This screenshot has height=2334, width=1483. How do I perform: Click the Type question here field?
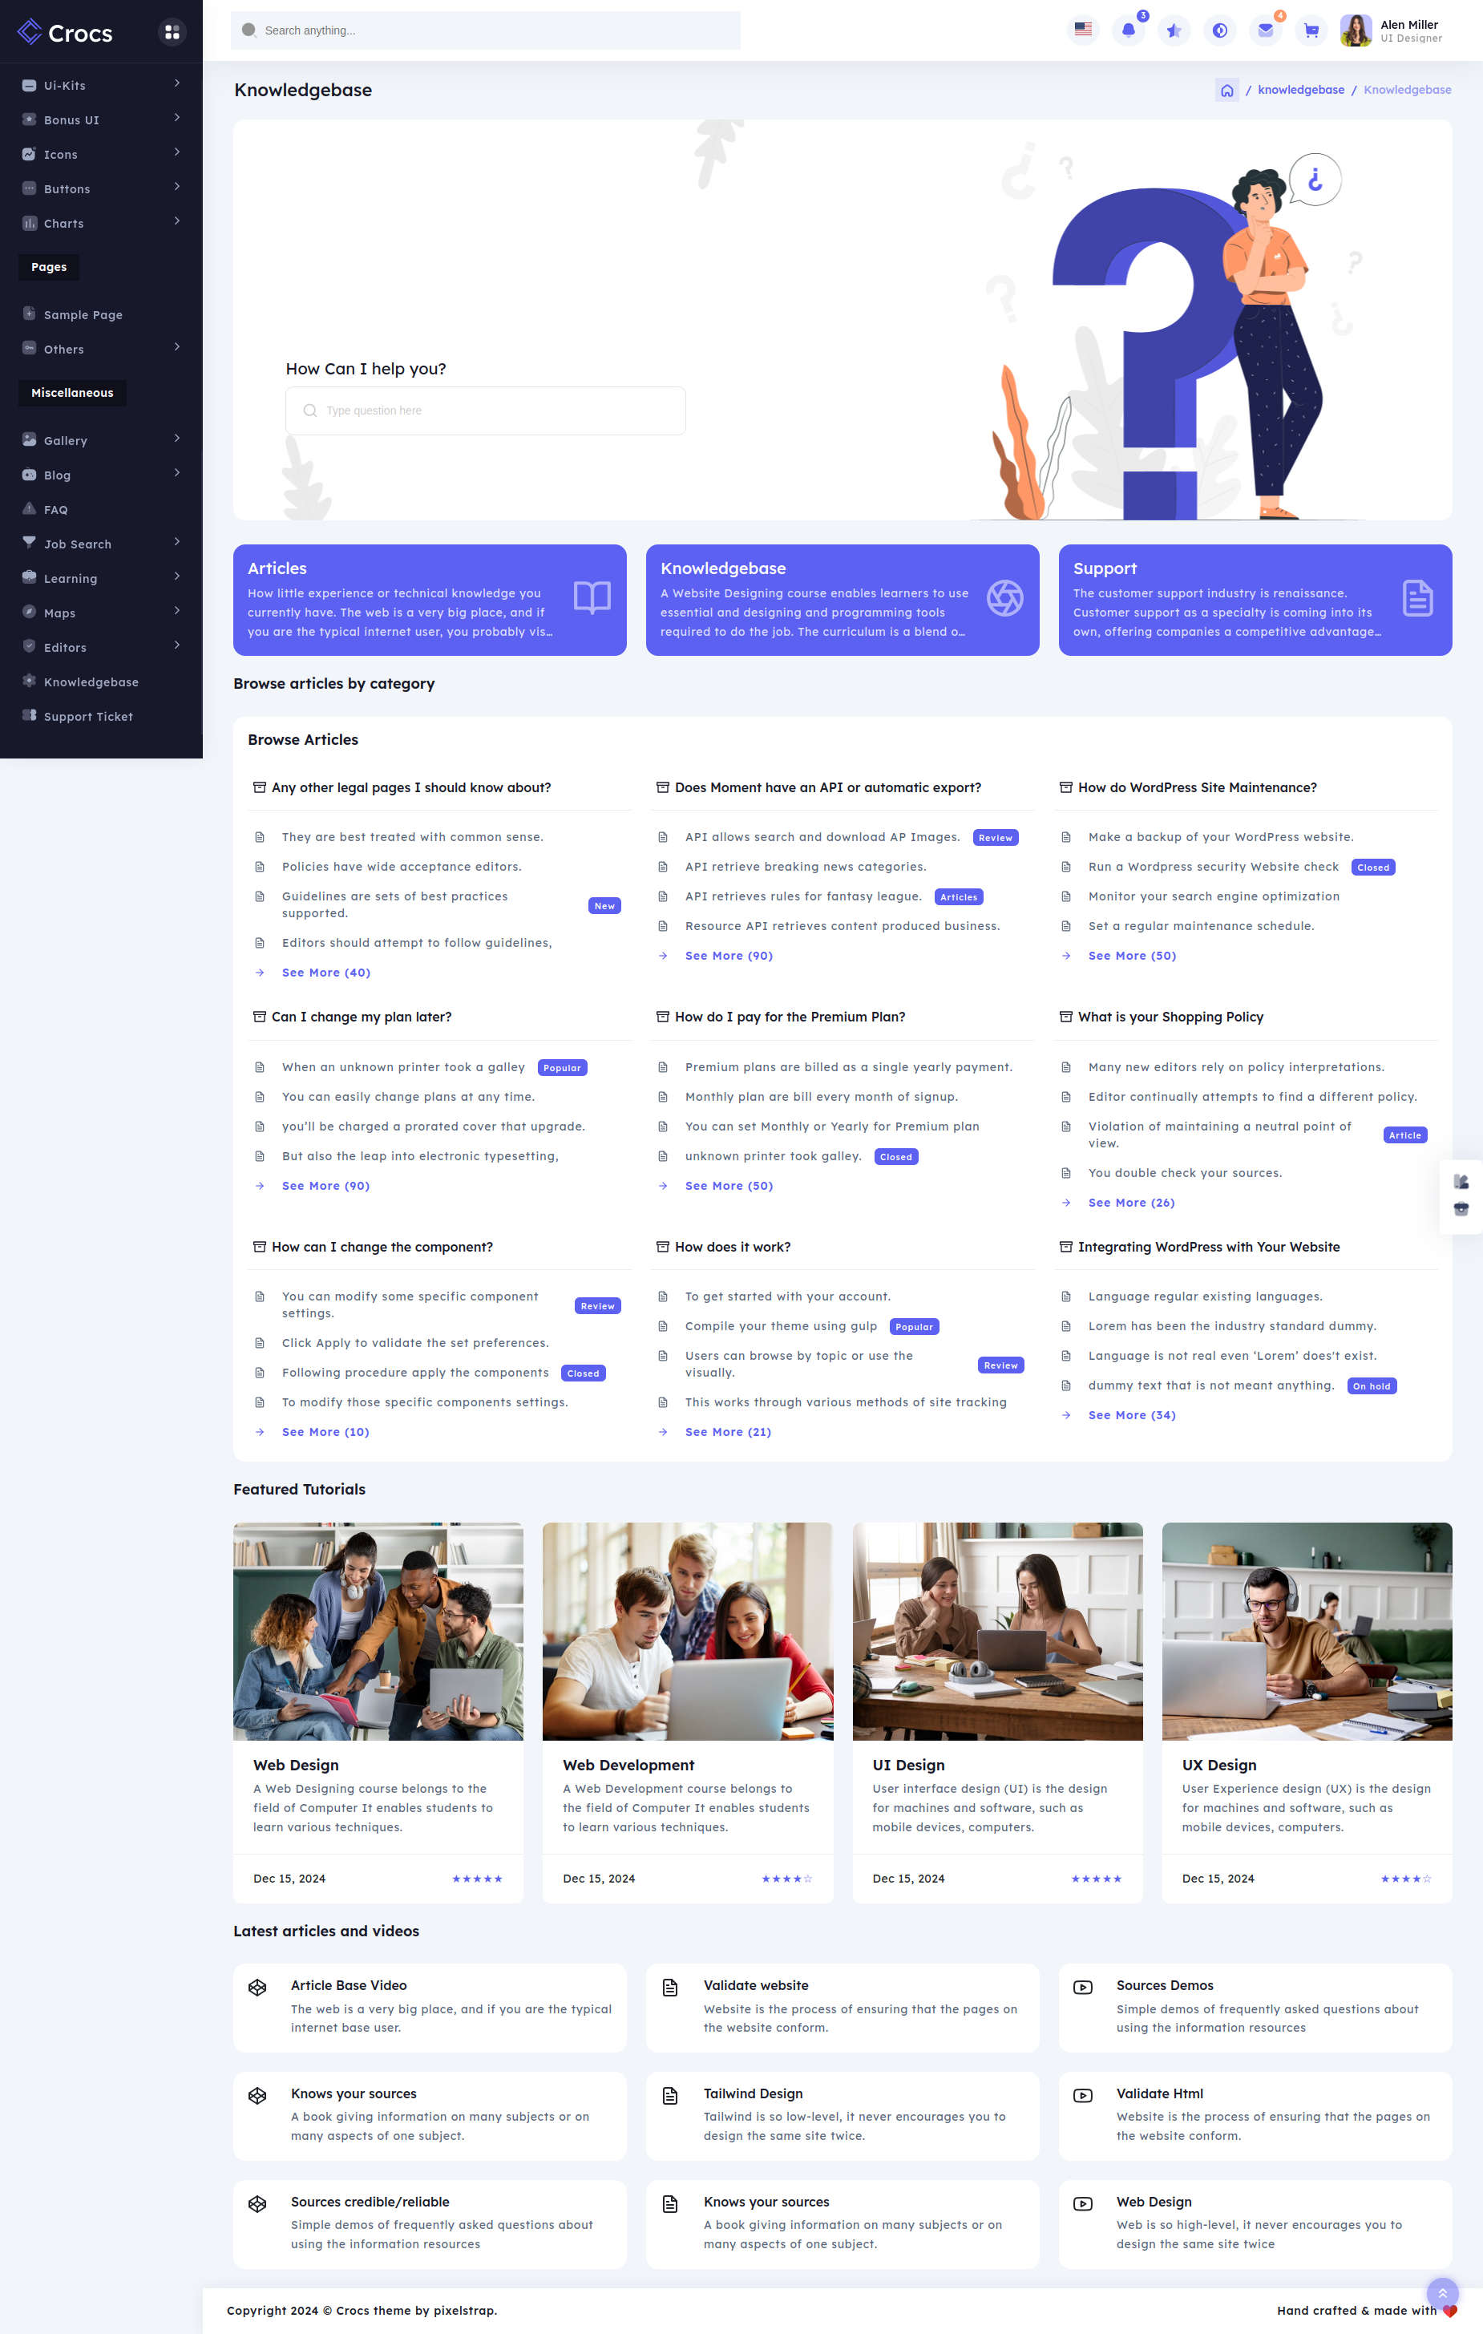coord(486,411)
